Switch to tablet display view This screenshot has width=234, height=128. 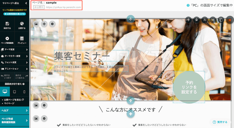click(x=15, y=92)
